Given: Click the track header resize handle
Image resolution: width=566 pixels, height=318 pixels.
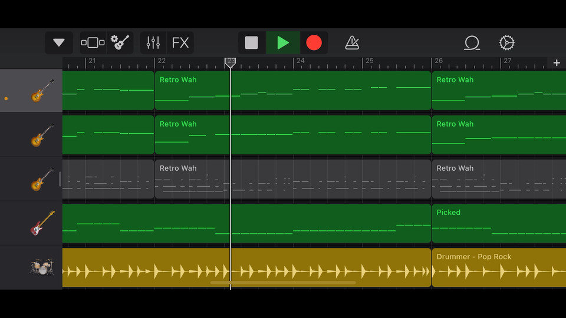Looking at the screenshot, I should [x=60, y=179].
